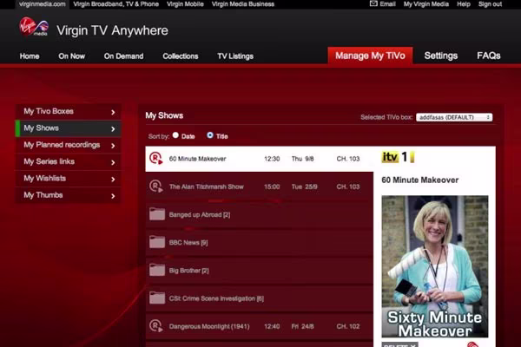Open the Selected TiVo box dropdown
The image size is (521, 347).
click(454, 117)
